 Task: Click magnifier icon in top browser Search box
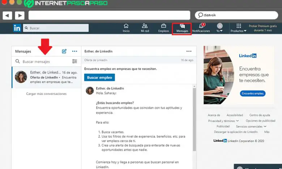pos(201,15)
